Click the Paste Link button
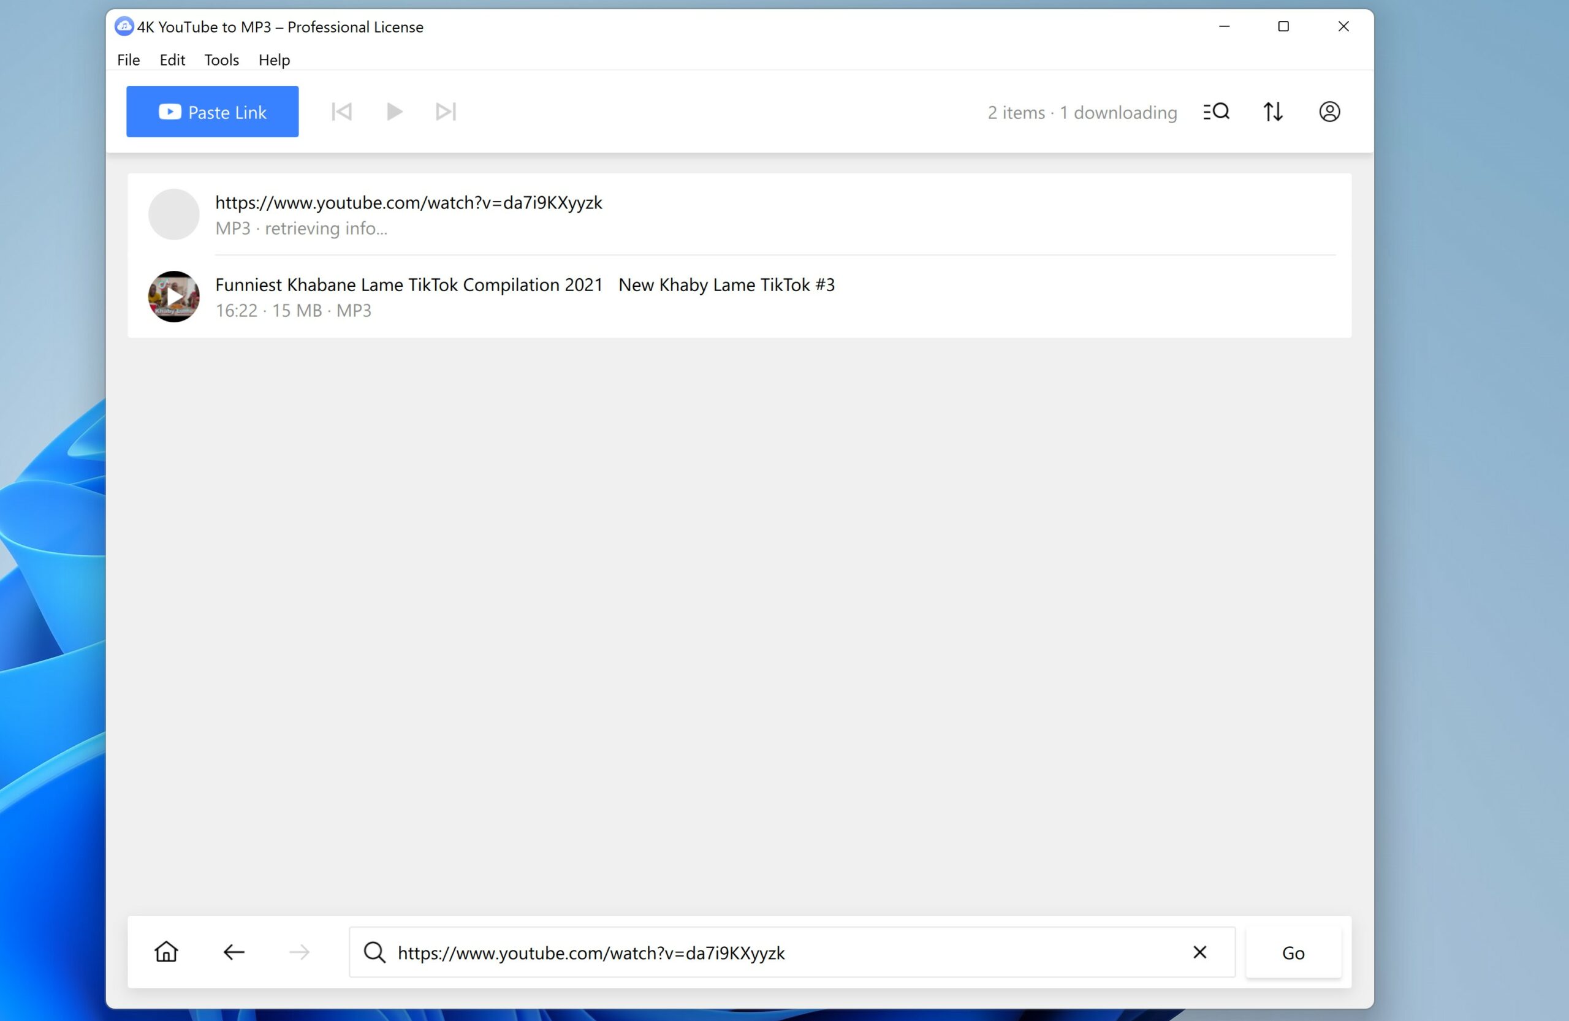This screenshot has height=1021, width=1569. [212, 112]
